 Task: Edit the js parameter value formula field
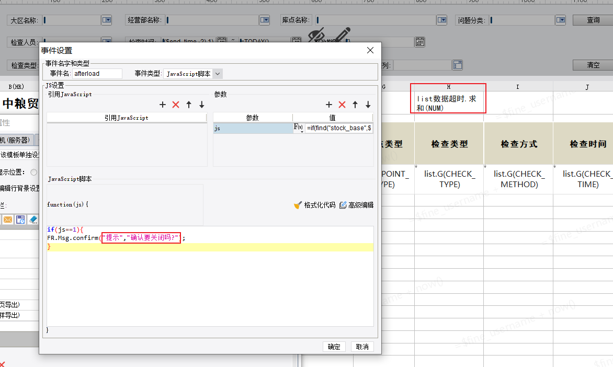coord(339,128)
